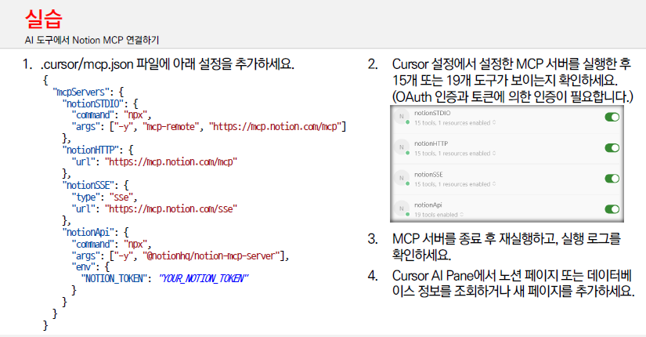Turn off the notionHTTP server switch
The image size is (646, 337).
(612, 147)
